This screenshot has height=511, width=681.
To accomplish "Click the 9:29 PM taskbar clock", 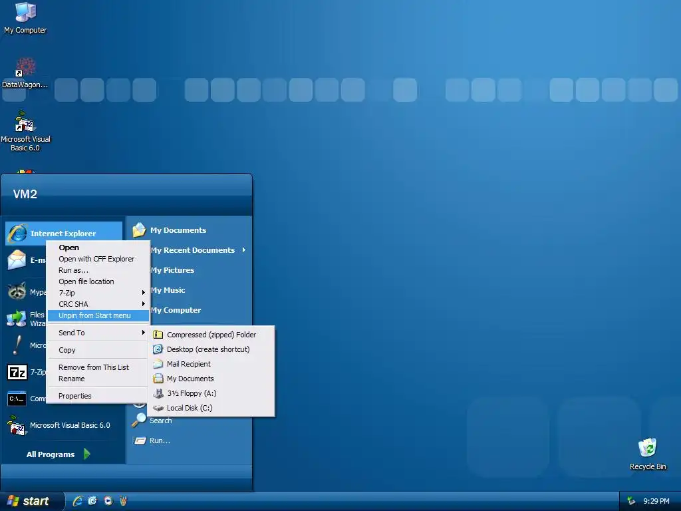I will click(x=656, y=501).
